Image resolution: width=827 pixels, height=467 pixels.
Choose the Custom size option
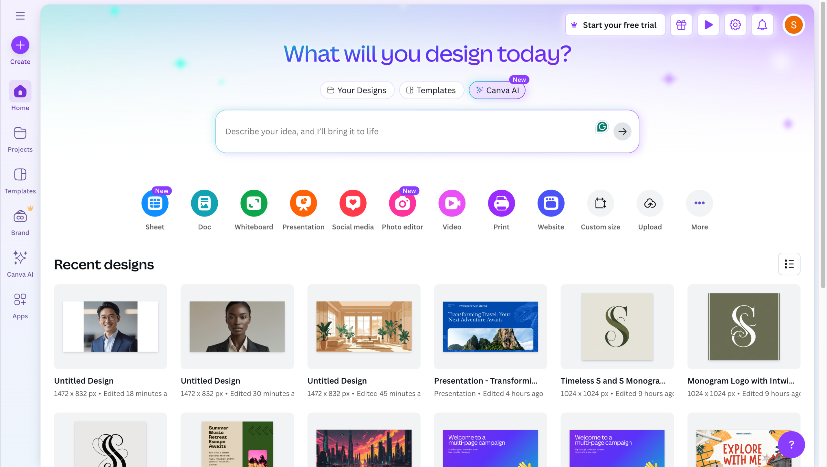click(601, 203)
